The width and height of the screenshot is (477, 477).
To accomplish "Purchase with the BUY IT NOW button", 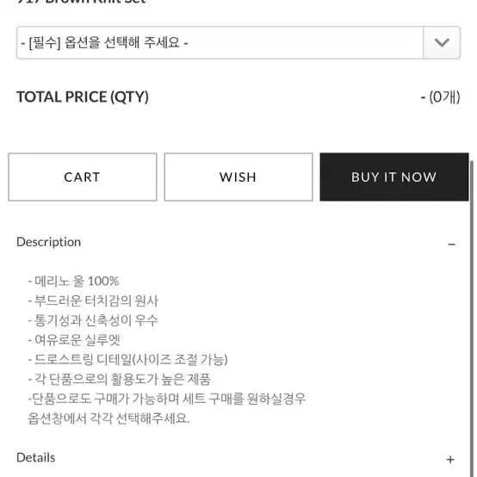I will click(394, 177).
